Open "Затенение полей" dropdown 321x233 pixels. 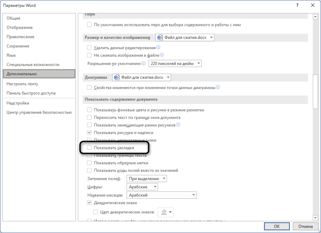coord(147,179)
